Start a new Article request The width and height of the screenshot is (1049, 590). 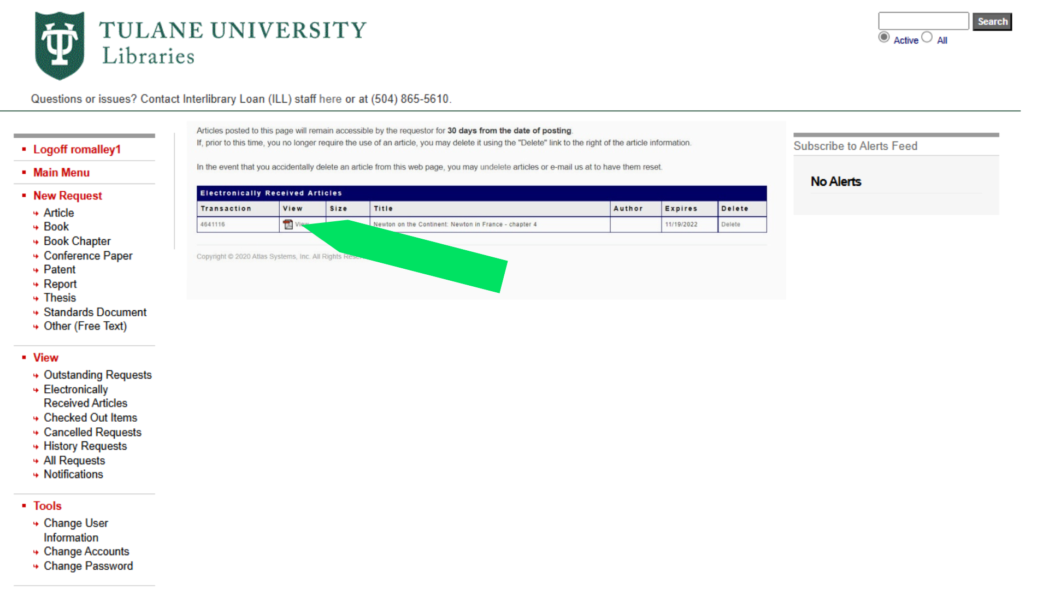(58, 213)
